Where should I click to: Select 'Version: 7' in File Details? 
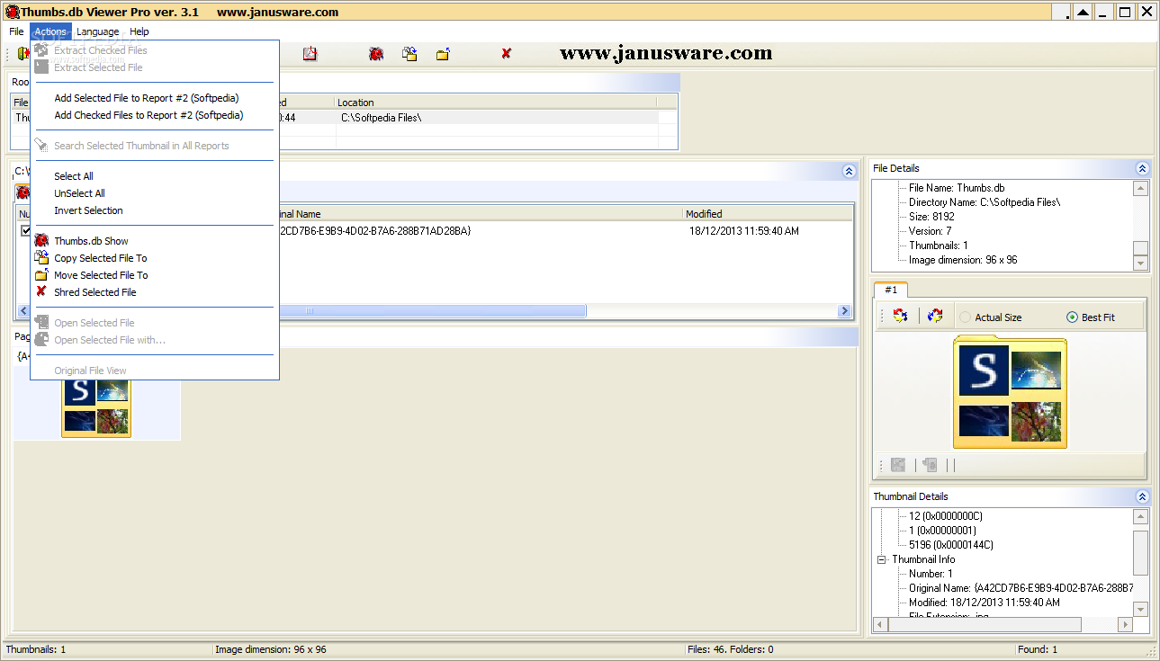930,231
